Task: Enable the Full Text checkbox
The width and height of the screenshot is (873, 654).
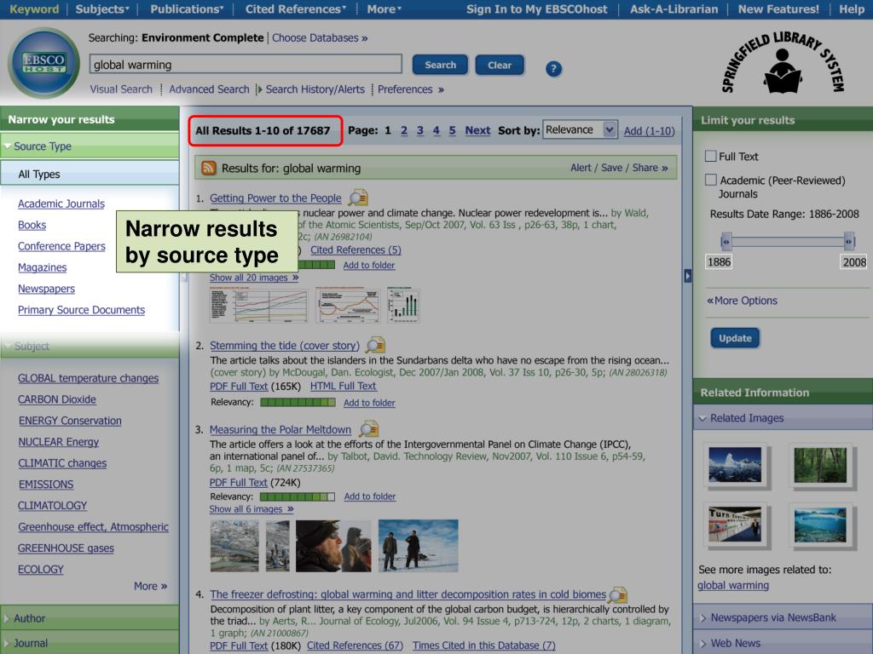Action: [710, 156]
